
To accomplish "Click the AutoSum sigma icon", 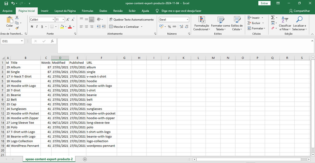I will tap(273, 18).
